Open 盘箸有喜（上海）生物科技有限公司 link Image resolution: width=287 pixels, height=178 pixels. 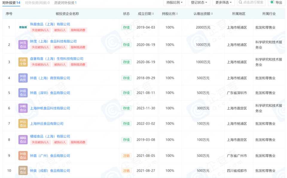[x=57, y=59]
